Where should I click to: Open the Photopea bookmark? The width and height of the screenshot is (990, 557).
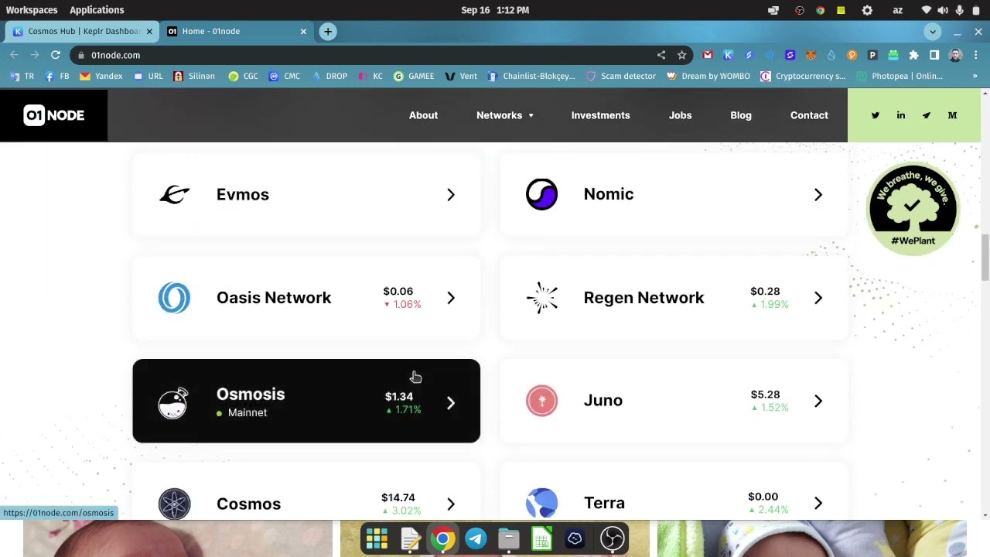pos(900,76)
